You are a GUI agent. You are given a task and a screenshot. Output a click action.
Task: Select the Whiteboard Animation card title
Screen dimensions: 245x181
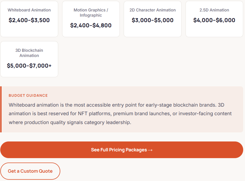tap(29, 10)
